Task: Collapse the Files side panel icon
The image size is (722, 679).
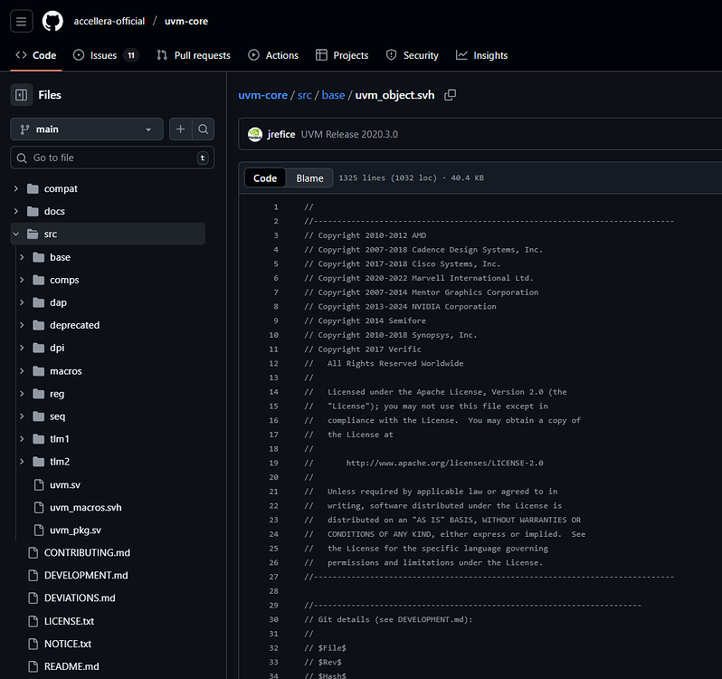Action: 20,95
